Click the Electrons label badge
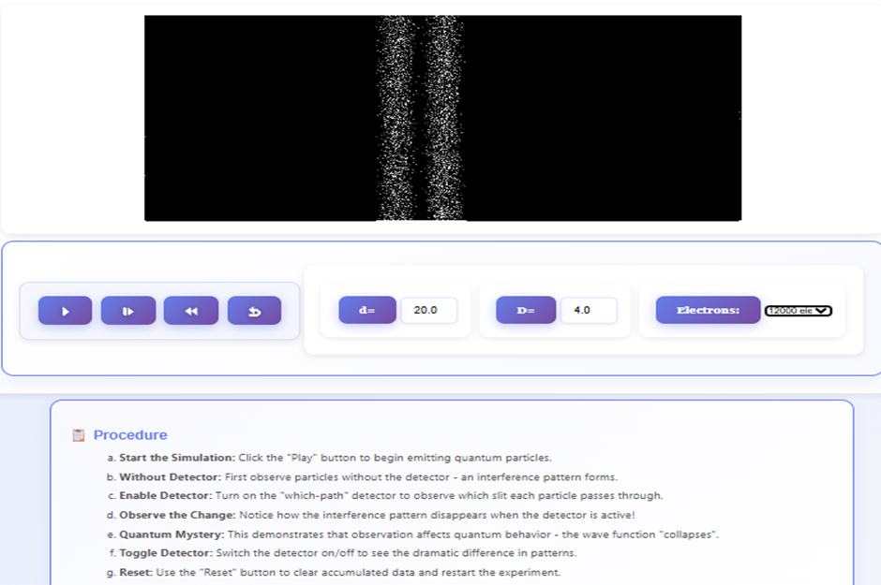Viewport: 881px width, 585px height. click(x=708, y=310)
